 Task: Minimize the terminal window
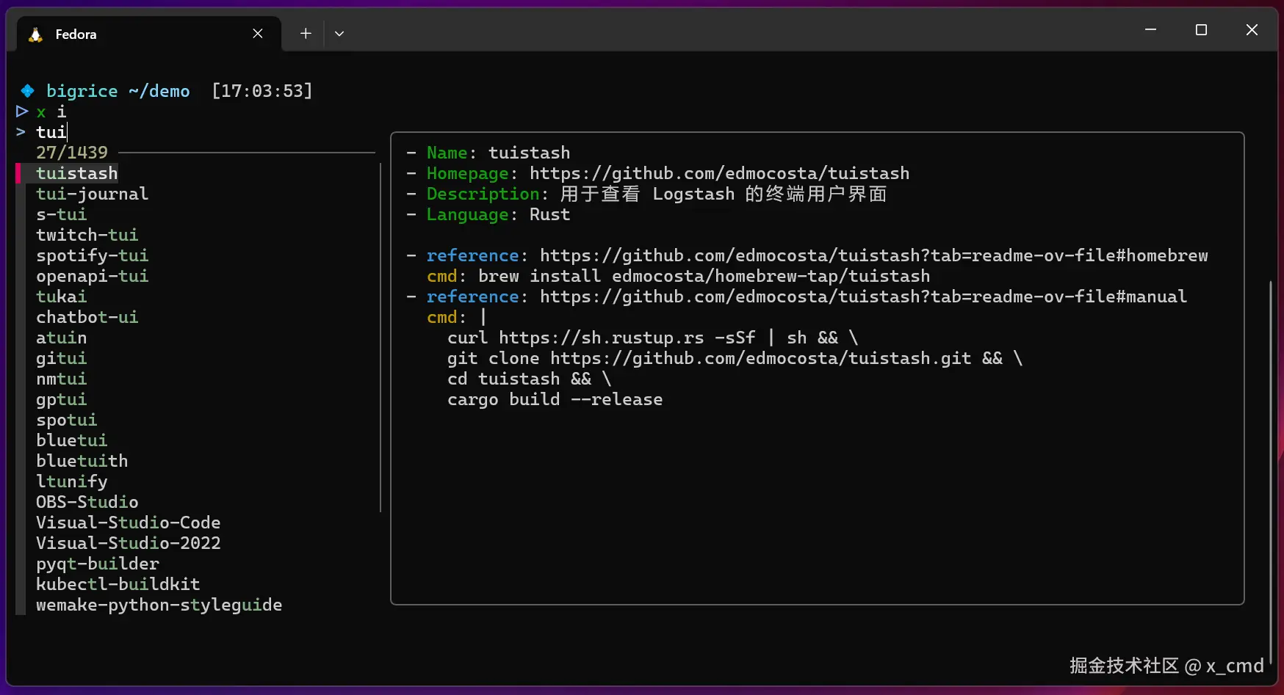click(1150, 30)
